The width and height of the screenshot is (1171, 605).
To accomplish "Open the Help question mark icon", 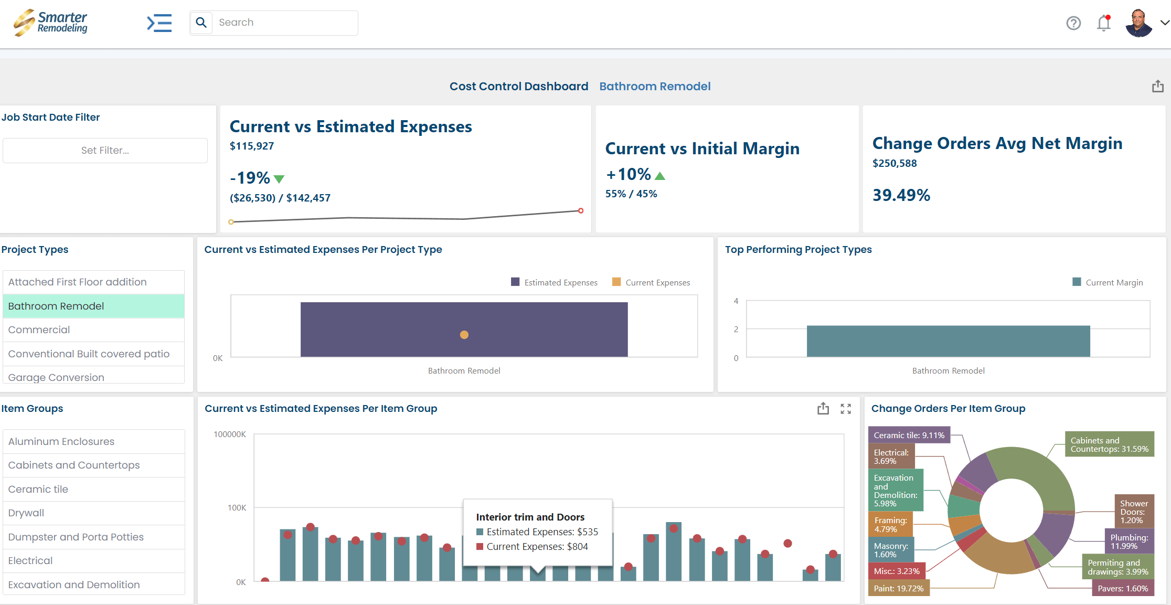I will [x=1073, y=23].
